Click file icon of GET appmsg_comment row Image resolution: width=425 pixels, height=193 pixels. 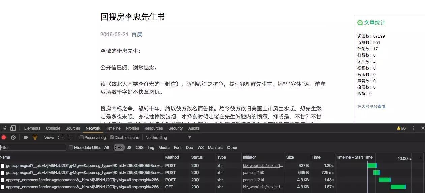pyautogui.click(x=2, y=187)
